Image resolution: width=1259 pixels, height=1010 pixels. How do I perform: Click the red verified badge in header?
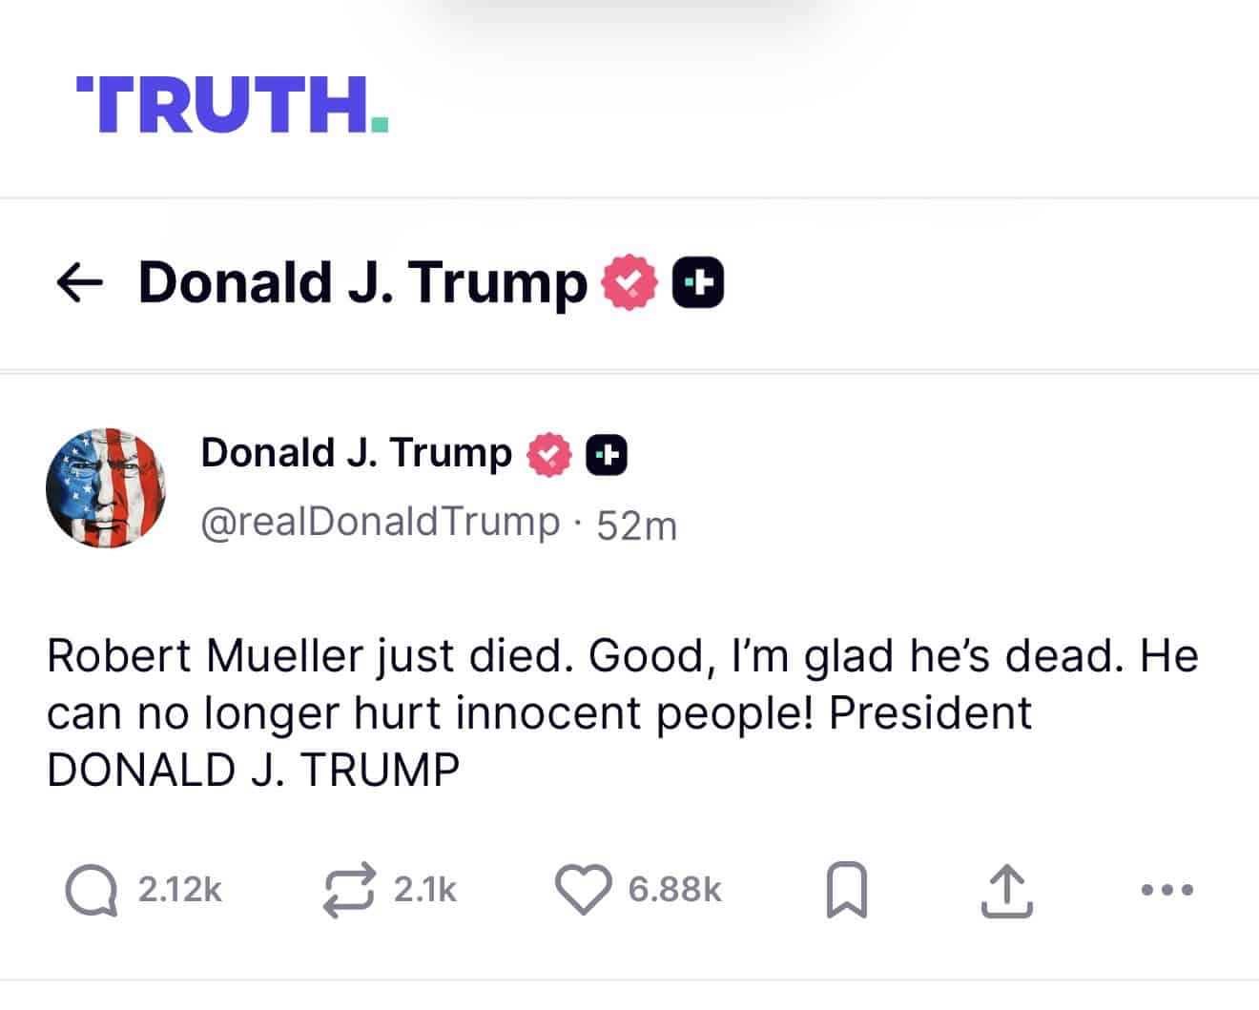[629, 283]
